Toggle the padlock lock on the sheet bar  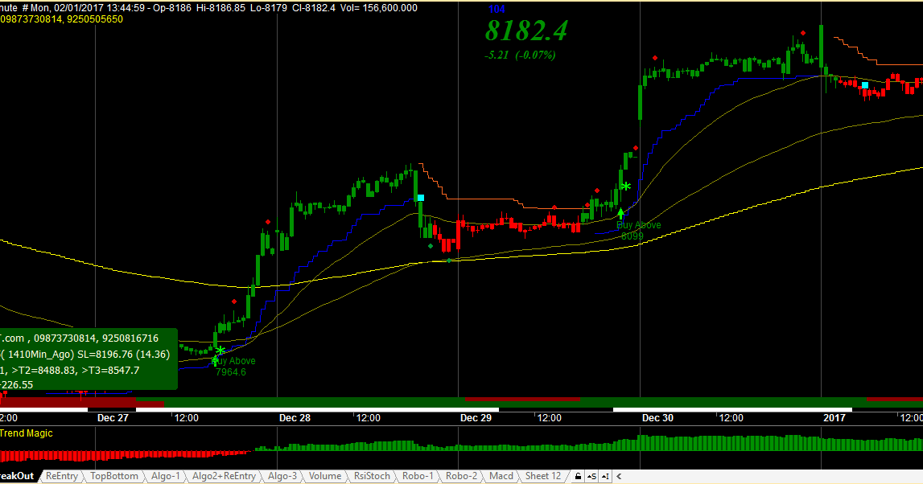coord(578,476)
